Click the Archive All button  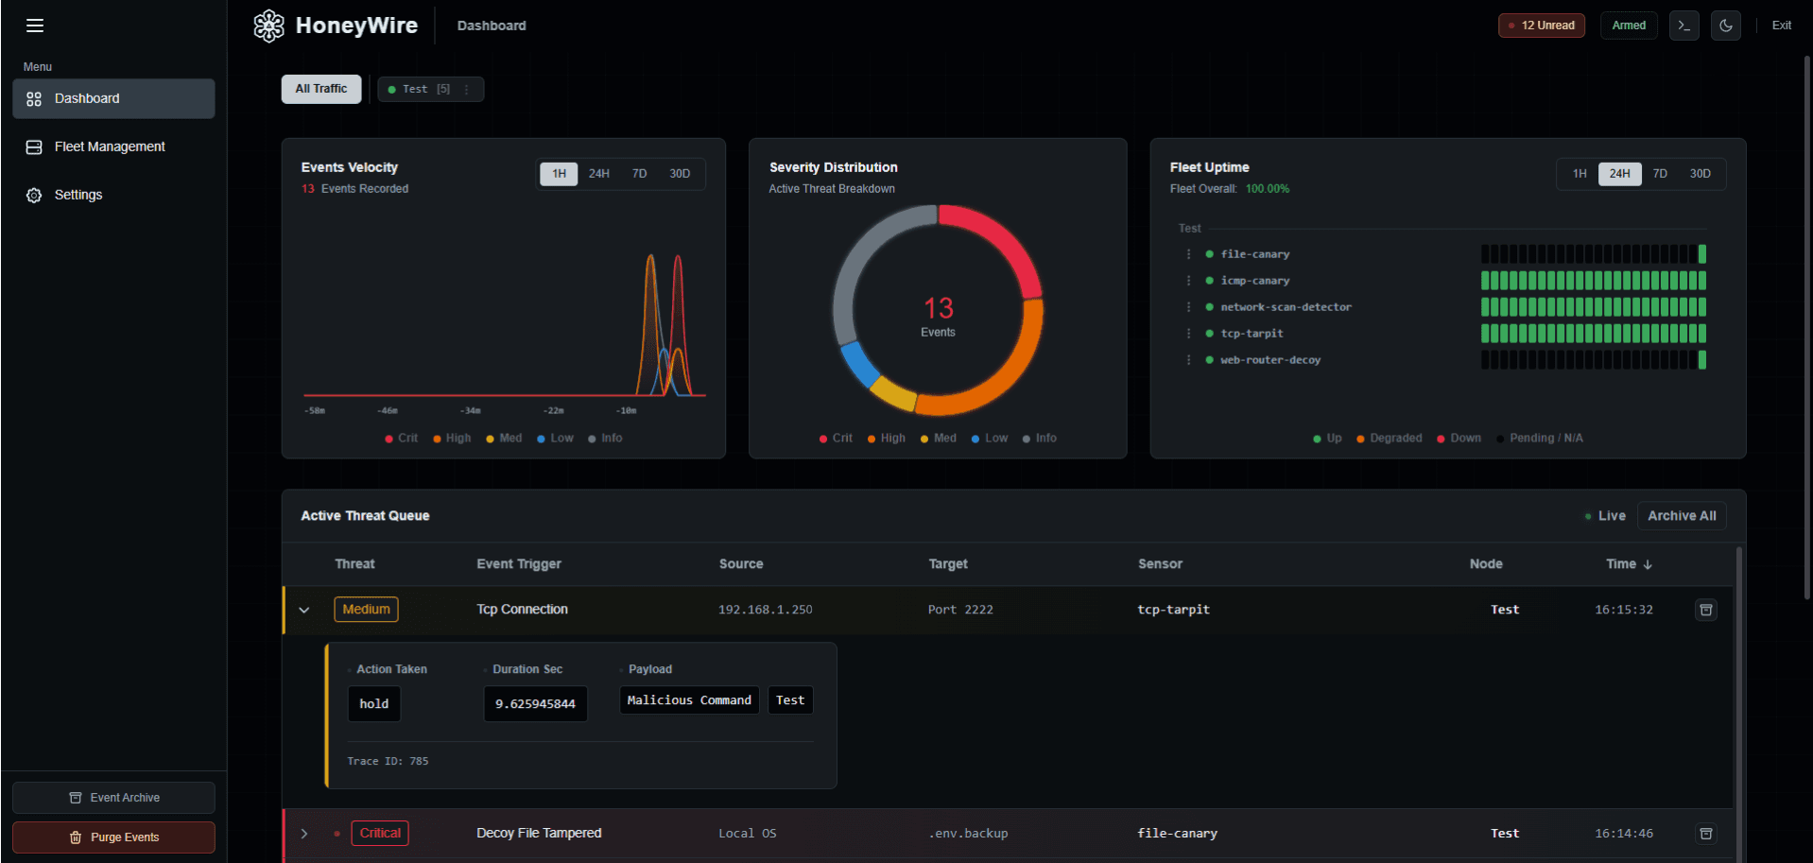pyautogui.click(x=1682, y=516)
